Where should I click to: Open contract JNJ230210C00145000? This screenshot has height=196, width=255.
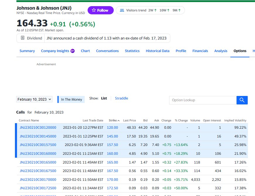[38, 136]
